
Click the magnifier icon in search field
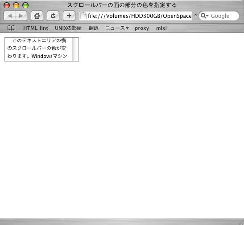204,16
